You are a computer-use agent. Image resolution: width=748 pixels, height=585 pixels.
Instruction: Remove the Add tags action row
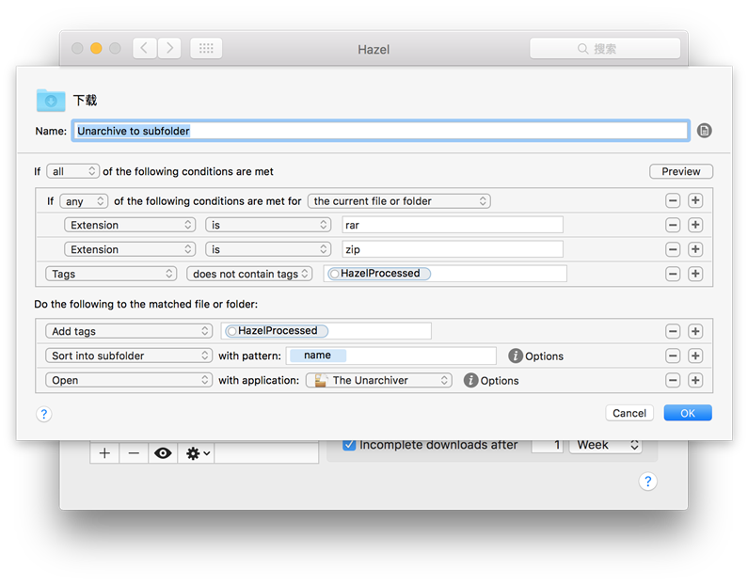pyautogui.click(x=673, y=331)
